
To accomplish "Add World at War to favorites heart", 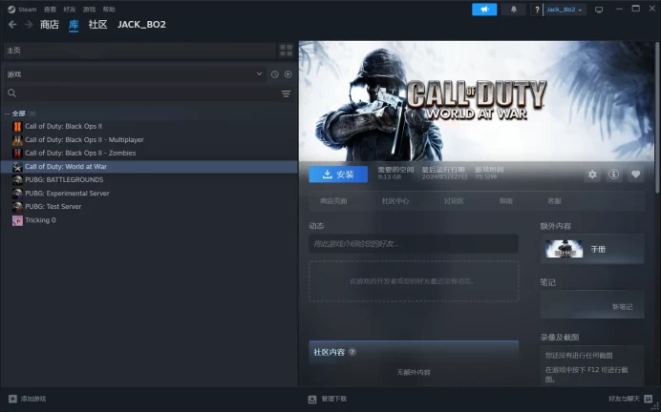I will 636,175.
